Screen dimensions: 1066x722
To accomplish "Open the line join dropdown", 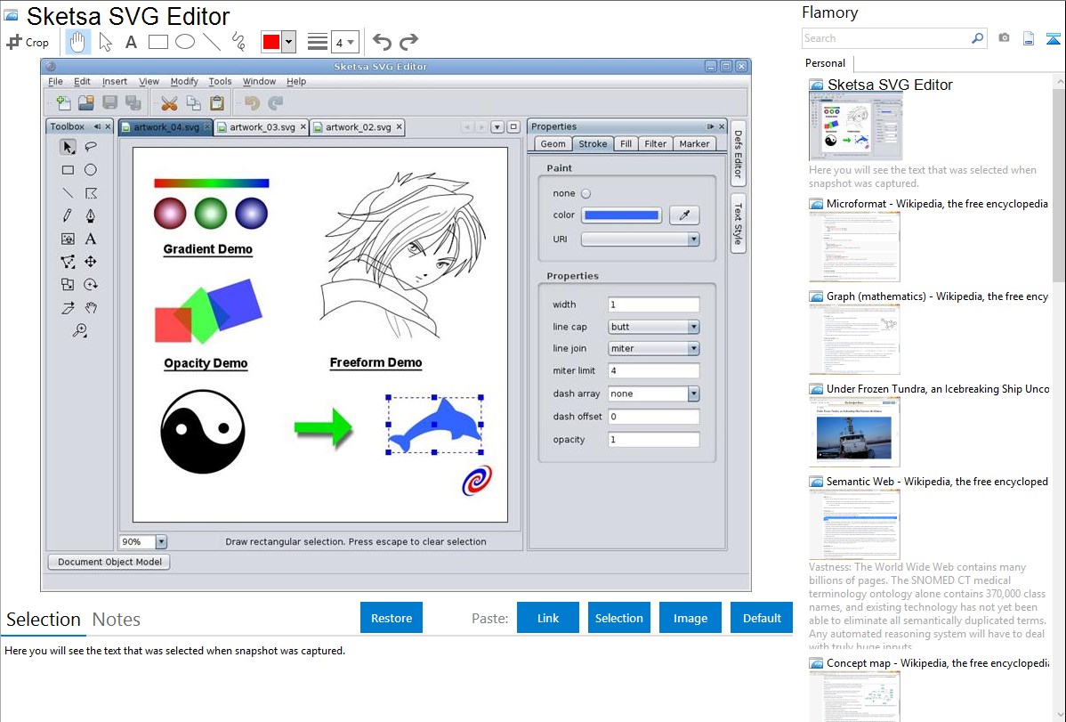I will point(693,348).
